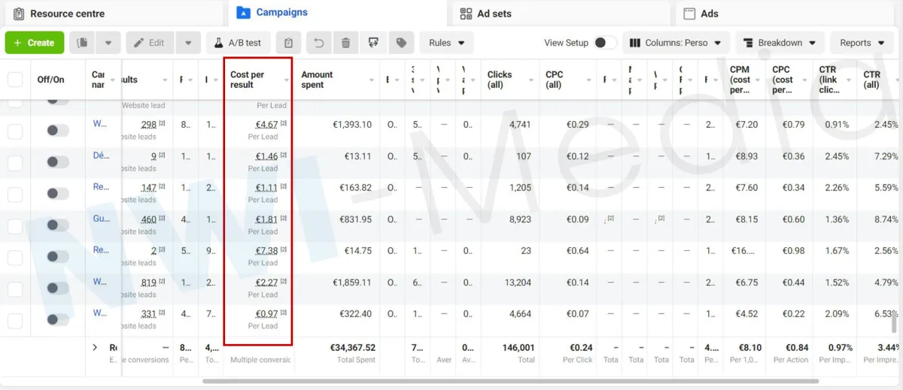Viewport: 903px width, 390px height.
Task: Switch on the campaign with 819 leads
Action: (57, 288)
